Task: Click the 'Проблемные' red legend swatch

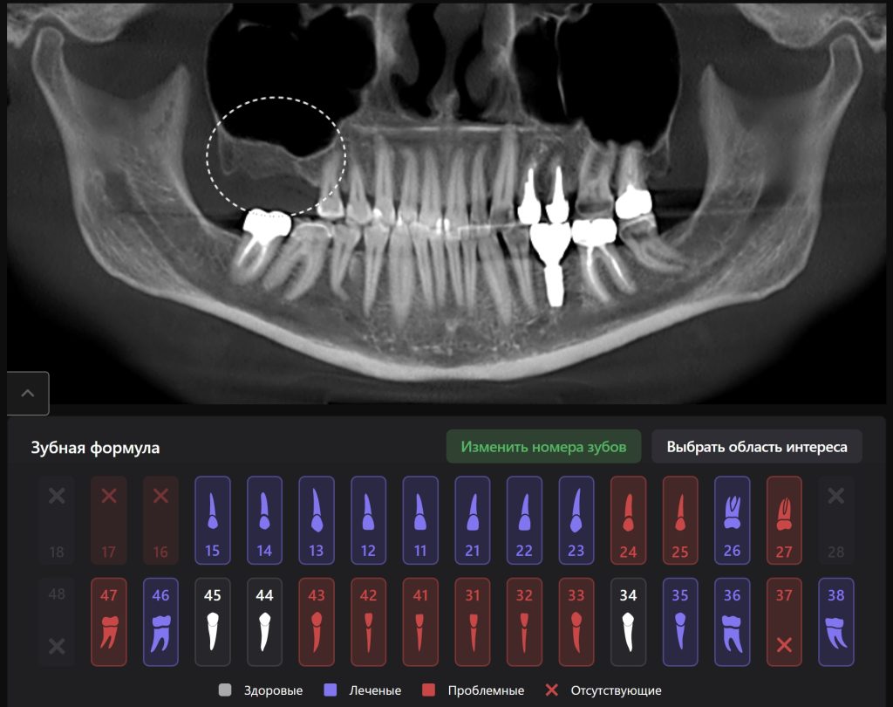Action: [428, 690]
